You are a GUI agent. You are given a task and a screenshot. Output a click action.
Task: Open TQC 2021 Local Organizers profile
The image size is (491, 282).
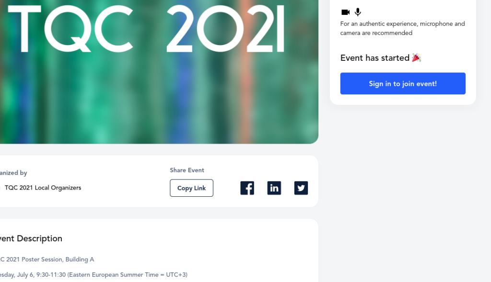(x=43, y=188)
